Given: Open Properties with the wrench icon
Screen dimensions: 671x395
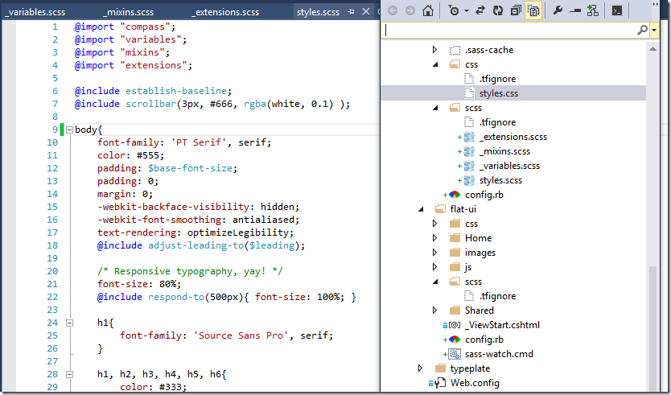Looking at the screenshot, I should point(558,10).
